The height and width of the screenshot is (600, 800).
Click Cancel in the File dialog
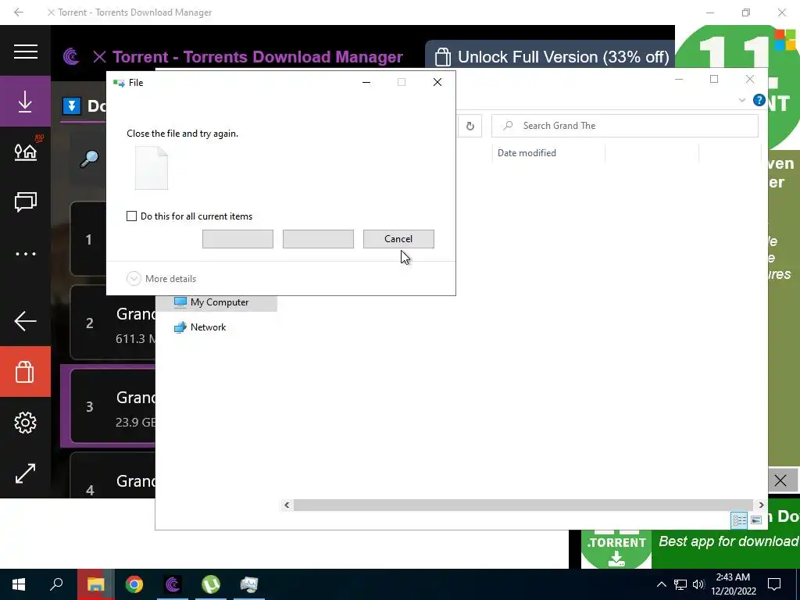[x=398, y=239]
